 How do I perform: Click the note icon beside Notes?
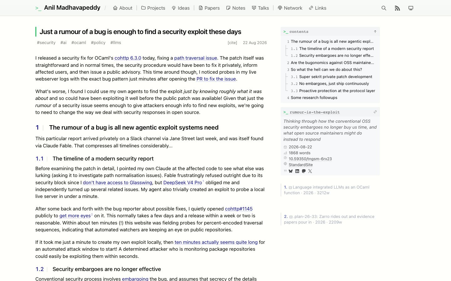point(228,8)
